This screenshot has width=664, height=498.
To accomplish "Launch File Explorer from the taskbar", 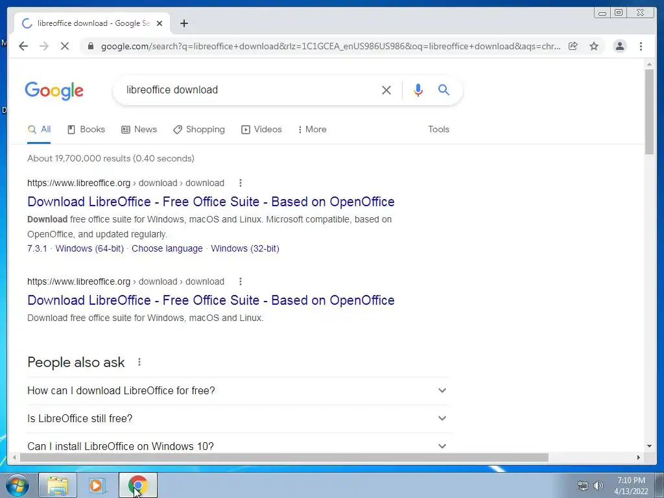I will (x=58, y=485).
